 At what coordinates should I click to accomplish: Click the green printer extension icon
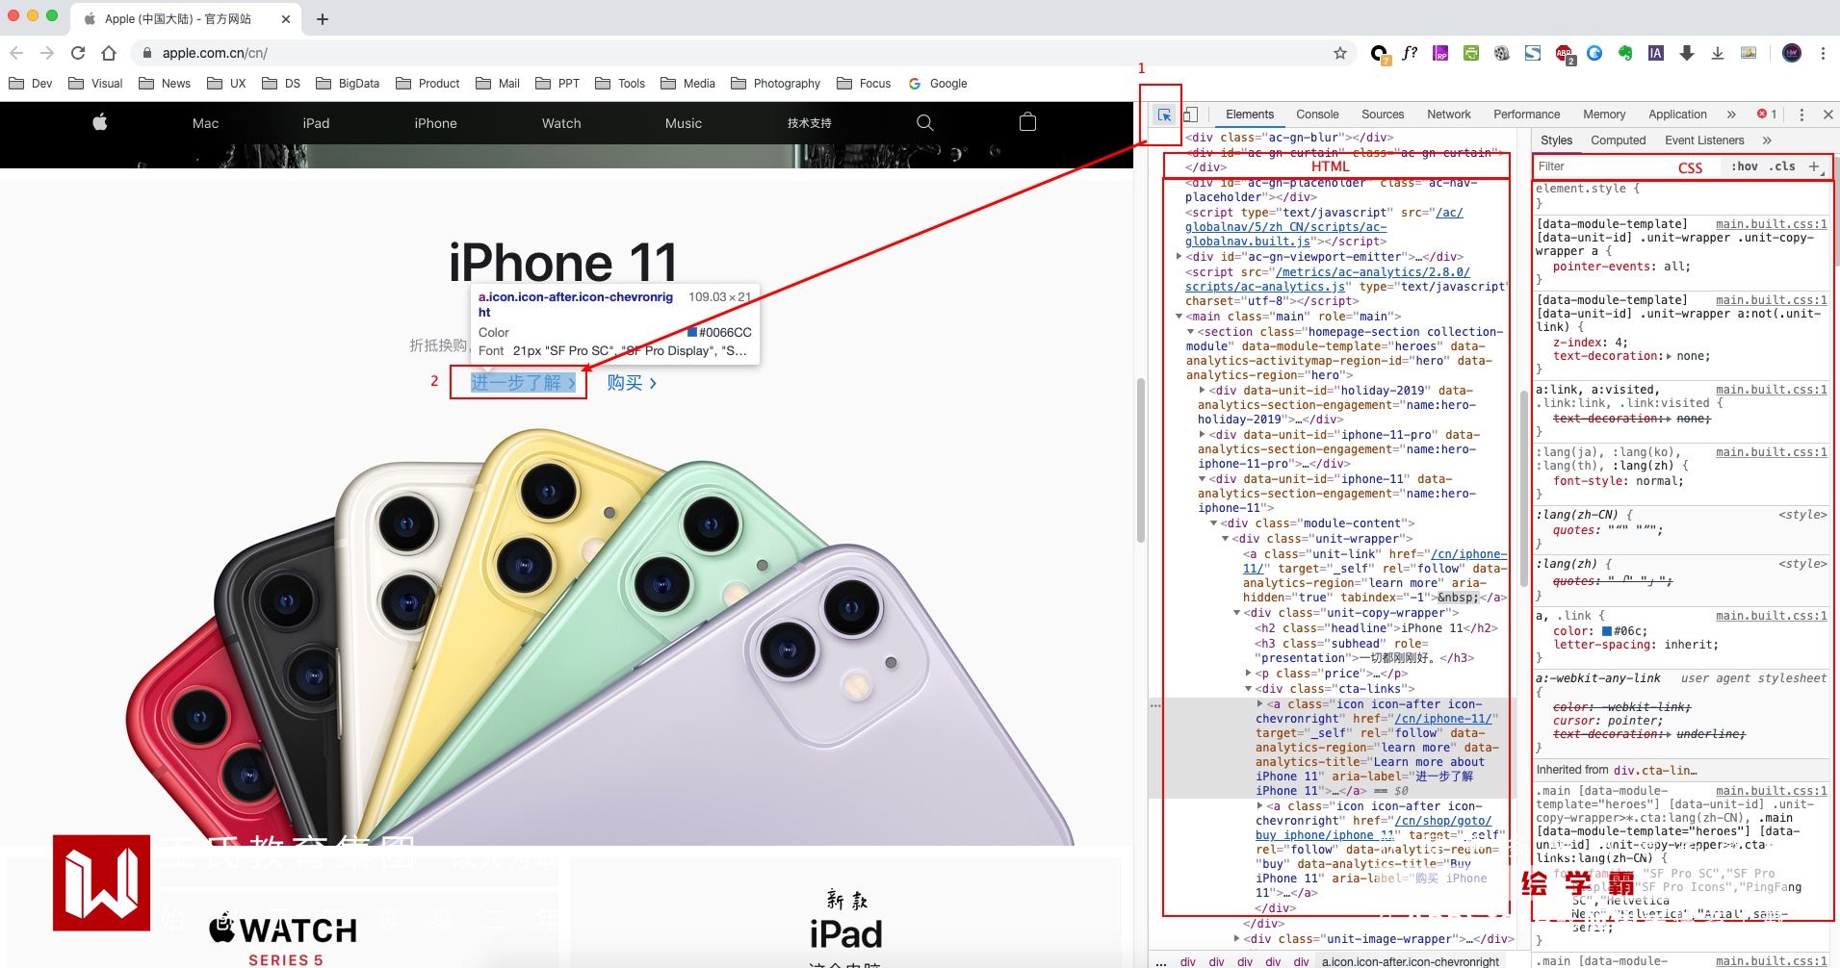(x=1471, y=53)
